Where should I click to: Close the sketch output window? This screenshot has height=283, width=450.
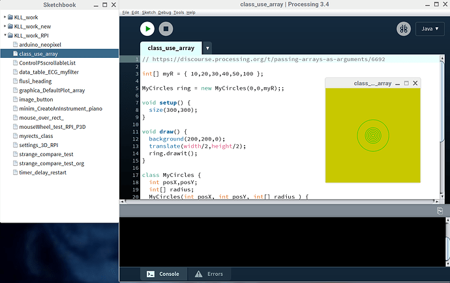(415, 83)
